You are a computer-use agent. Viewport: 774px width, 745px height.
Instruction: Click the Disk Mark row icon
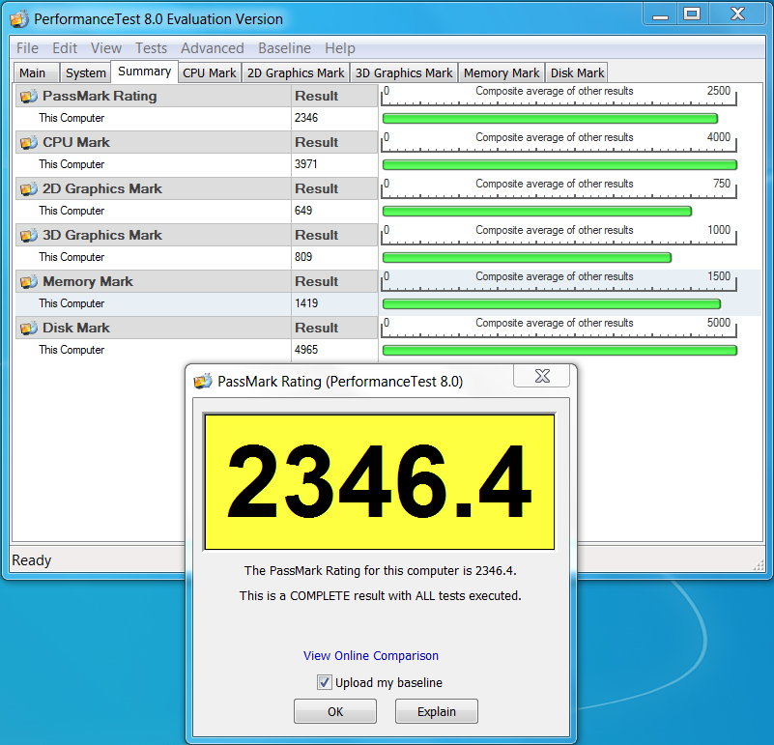tap(29, 328)
